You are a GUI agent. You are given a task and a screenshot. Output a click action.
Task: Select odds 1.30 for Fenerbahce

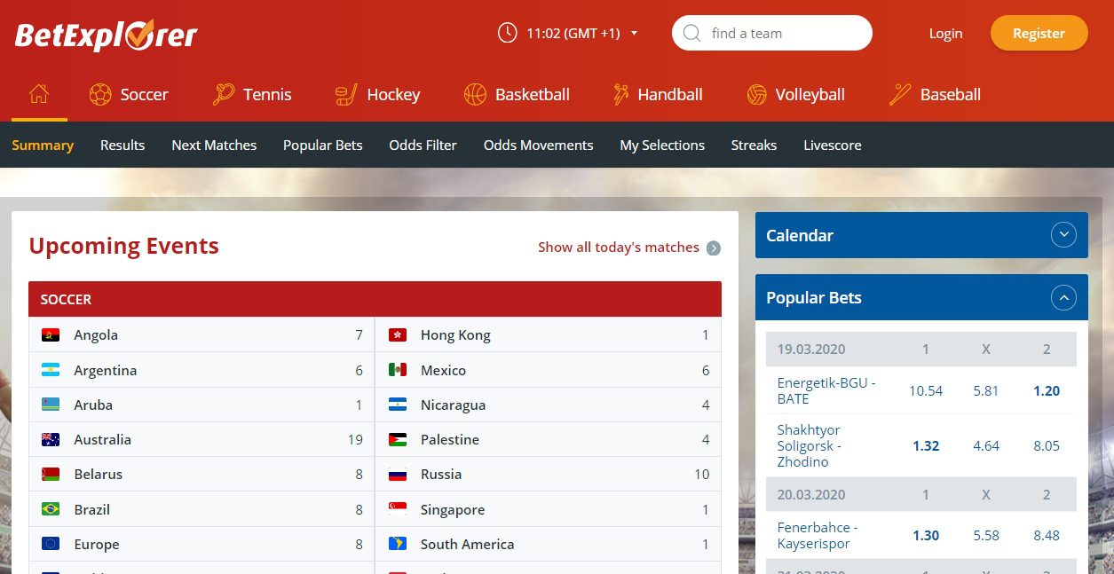pyautogui.click(x=926, y=536)
